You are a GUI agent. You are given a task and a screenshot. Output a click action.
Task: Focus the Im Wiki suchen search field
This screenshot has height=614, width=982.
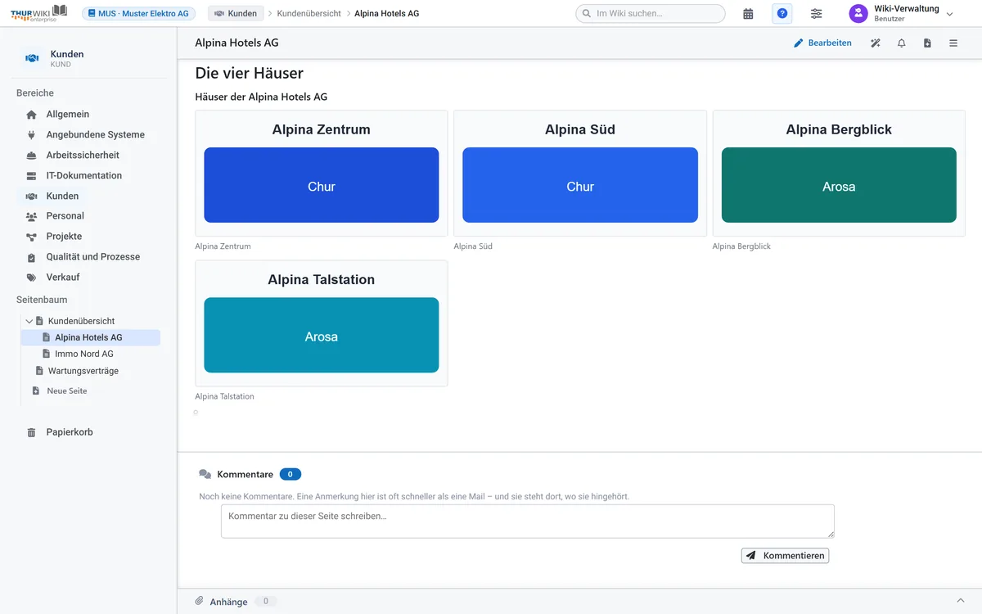coord(651,13)
